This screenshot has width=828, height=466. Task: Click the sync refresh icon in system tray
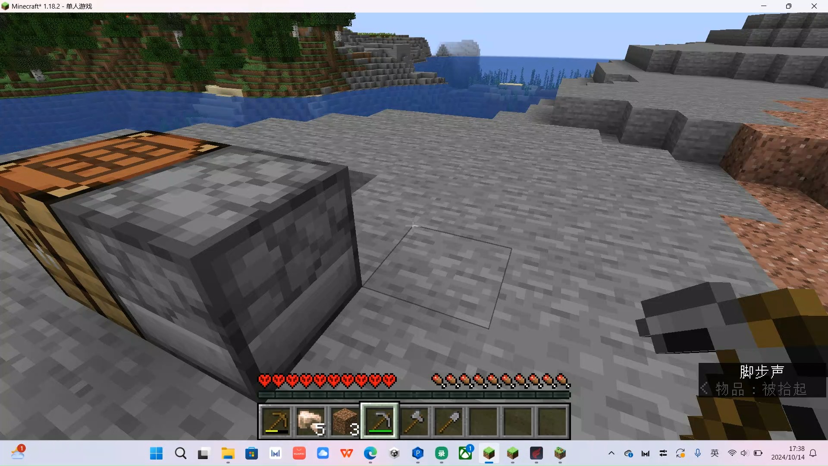coord(680,453)
